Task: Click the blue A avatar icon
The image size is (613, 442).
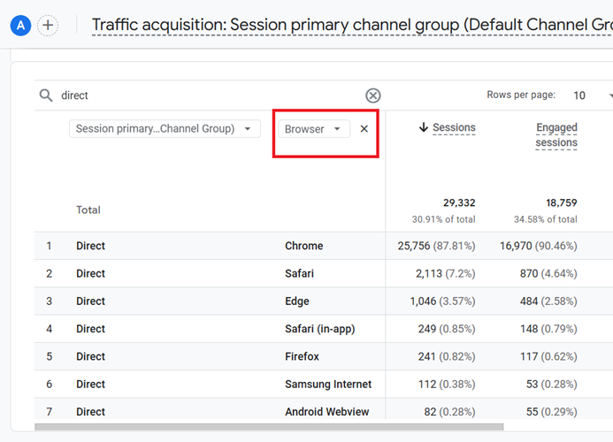Action: (20, 26)
